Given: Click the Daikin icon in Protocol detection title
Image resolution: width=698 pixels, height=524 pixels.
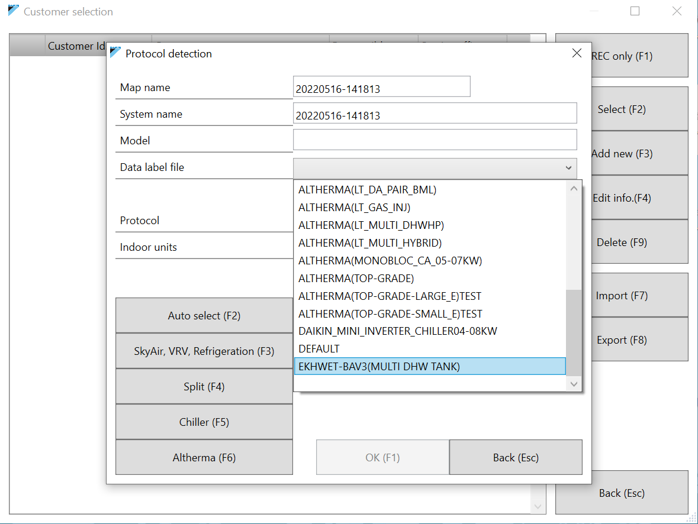Looking at the screenshot, I should pyautogui.click(x=115, y=52).
